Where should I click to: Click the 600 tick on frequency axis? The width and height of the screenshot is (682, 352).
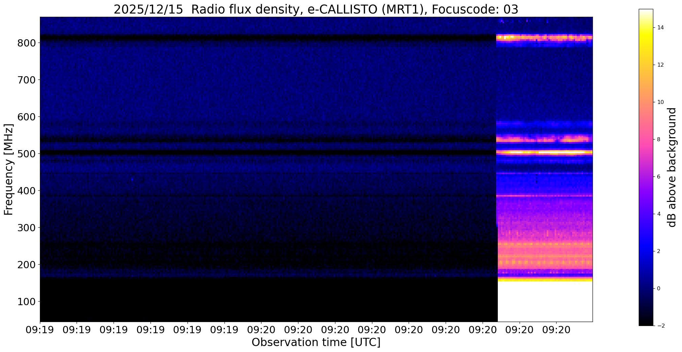coord(26,117)
